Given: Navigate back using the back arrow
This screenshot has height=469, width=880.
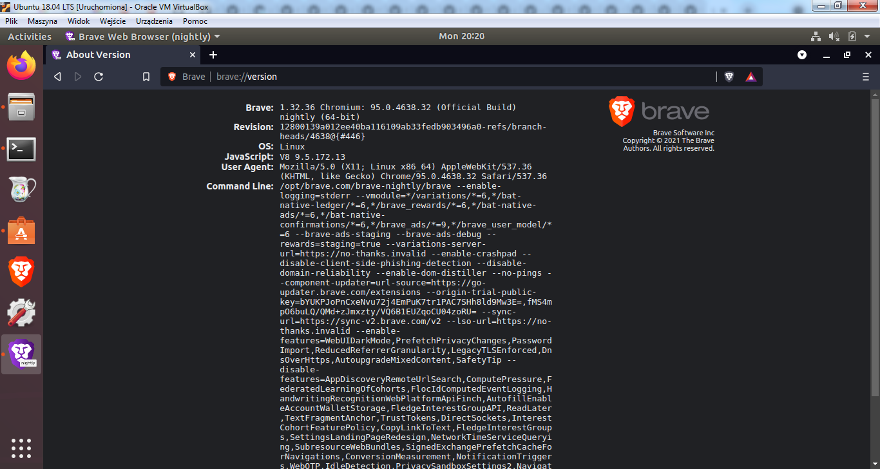Looking at the screenshot, I should [x=57, y=76].
